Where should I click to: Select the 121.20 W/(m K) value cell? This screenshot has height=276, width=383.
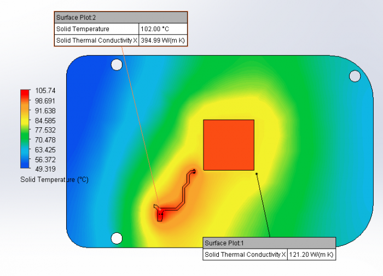[x=311, y=255]
